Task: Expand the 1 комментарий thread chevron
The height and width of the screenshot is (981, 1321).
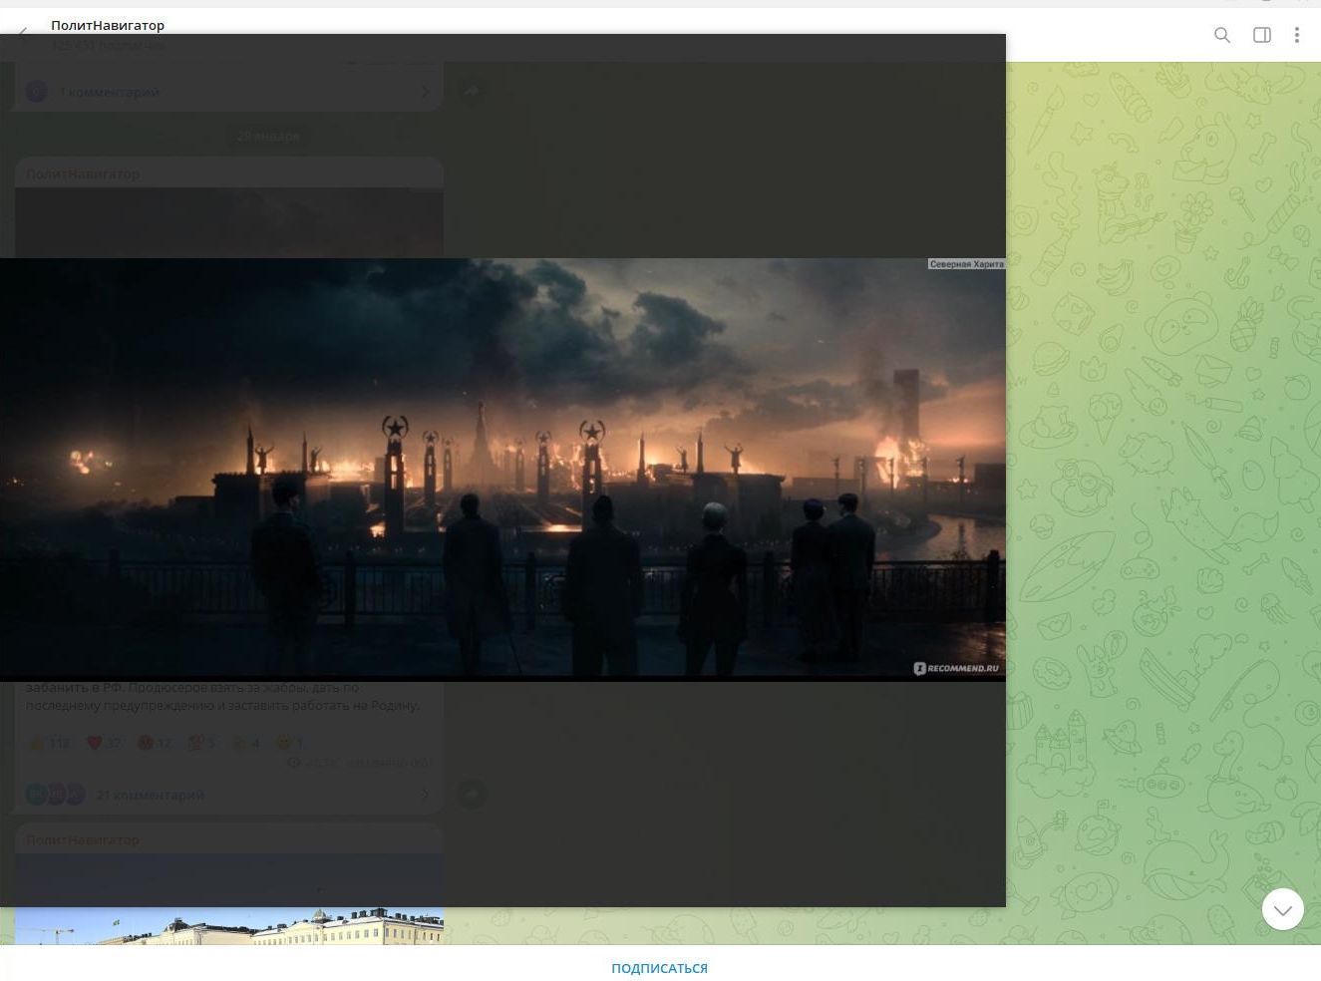Action: coord(425,92)
